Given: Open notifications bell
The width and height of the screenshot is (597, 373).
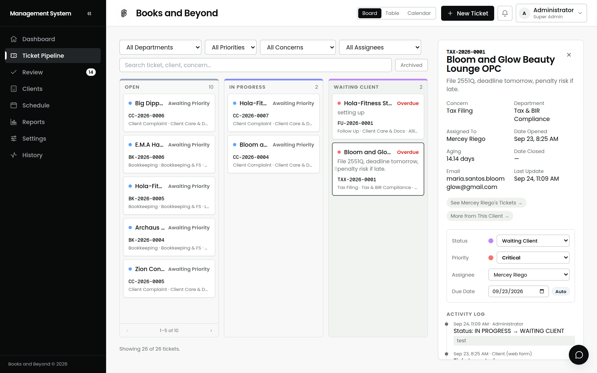Looking at the screenshot, I should tap(505, 13).
